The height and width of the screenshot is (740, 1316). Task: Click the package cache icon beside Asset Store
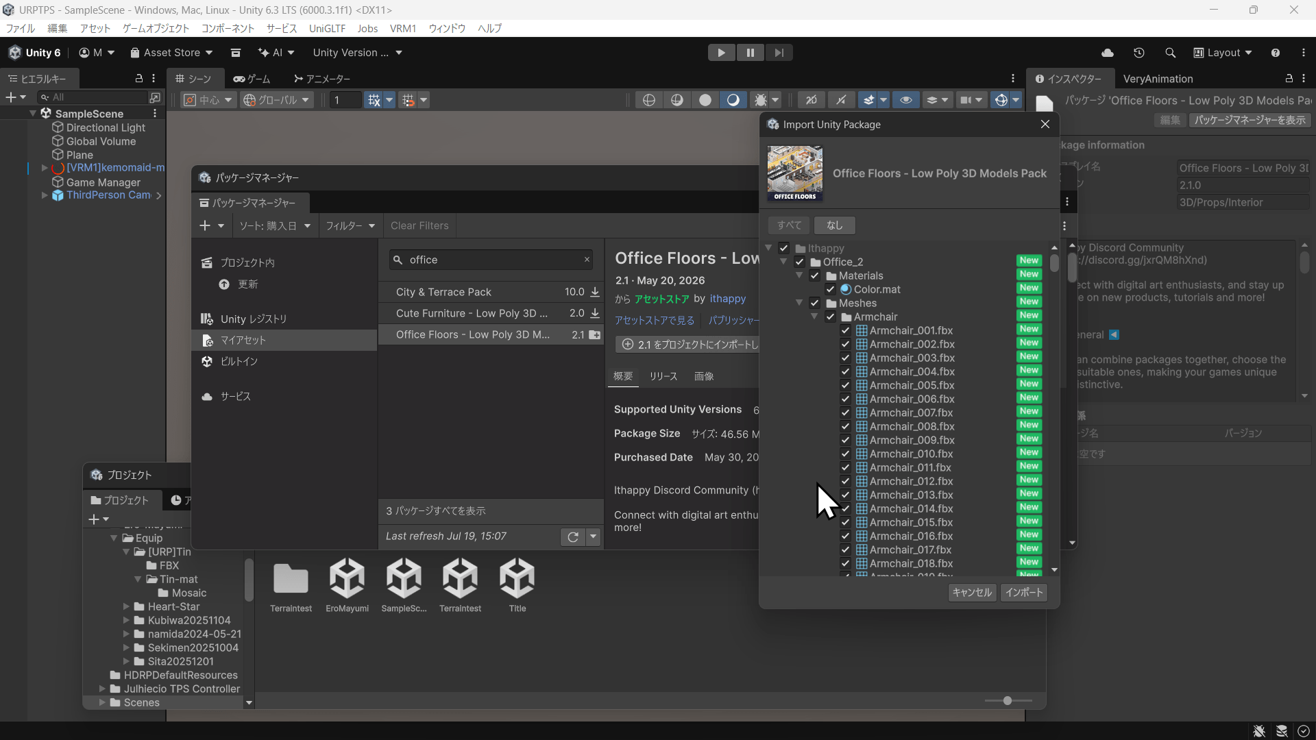pos(236,53)
